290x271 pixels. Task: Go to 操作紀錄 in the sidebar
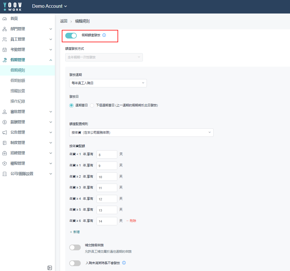tap(18, 101)
